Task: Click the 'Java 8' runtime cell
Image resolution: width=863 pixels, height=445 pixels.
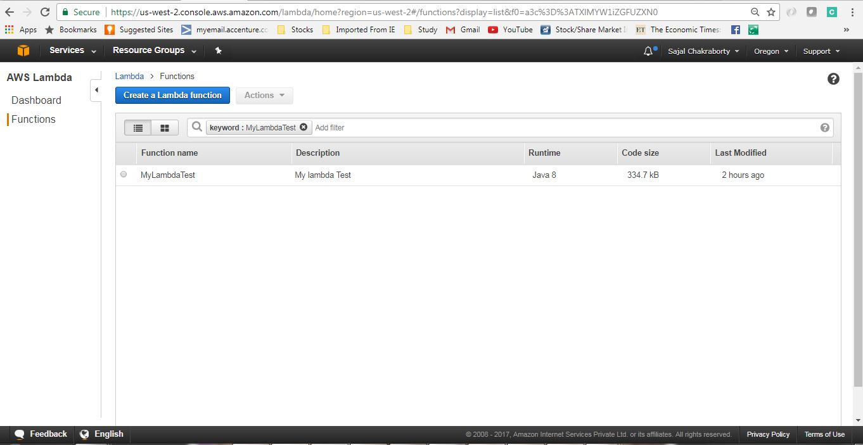Action: click(544, 175)
